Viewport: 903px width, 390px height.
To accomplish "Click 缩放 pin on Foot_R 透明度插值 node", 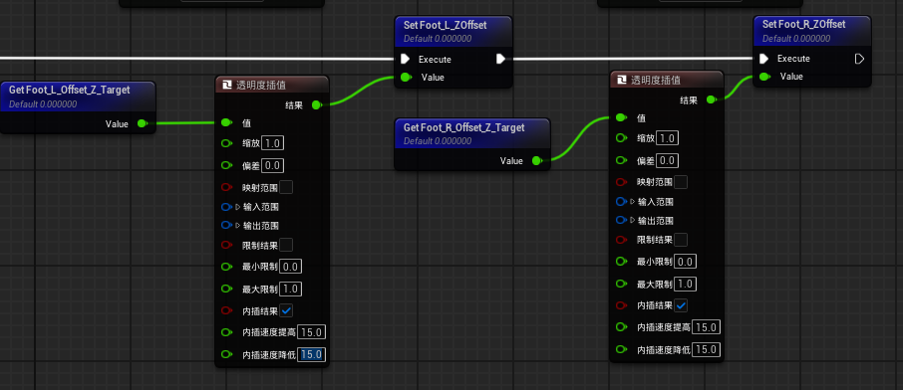I will [x=621, y=138].
